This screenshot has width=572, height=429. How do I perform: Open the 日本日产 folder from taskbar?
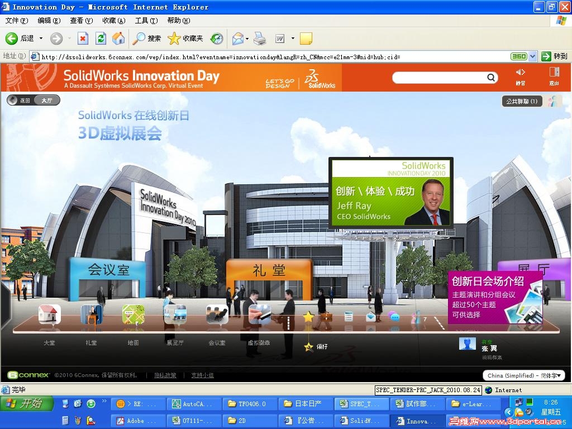tap(306, 404)
